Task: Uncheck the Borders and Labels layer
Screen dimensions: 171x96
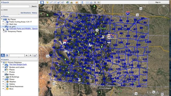Action: pyautogui.click(x=5, y=67)
